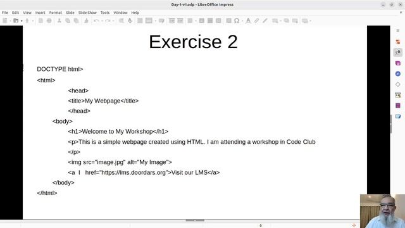This screenshot has height=228, width=405.
Task: Toggle the Display Grid icon
Action: [x=140, y=21]
